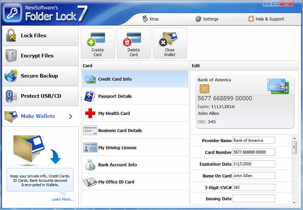This screenshot has height=210, width=303.
Task: Click the Expiration Date input field
Action: pyautogui.click(x=254, y=164)
